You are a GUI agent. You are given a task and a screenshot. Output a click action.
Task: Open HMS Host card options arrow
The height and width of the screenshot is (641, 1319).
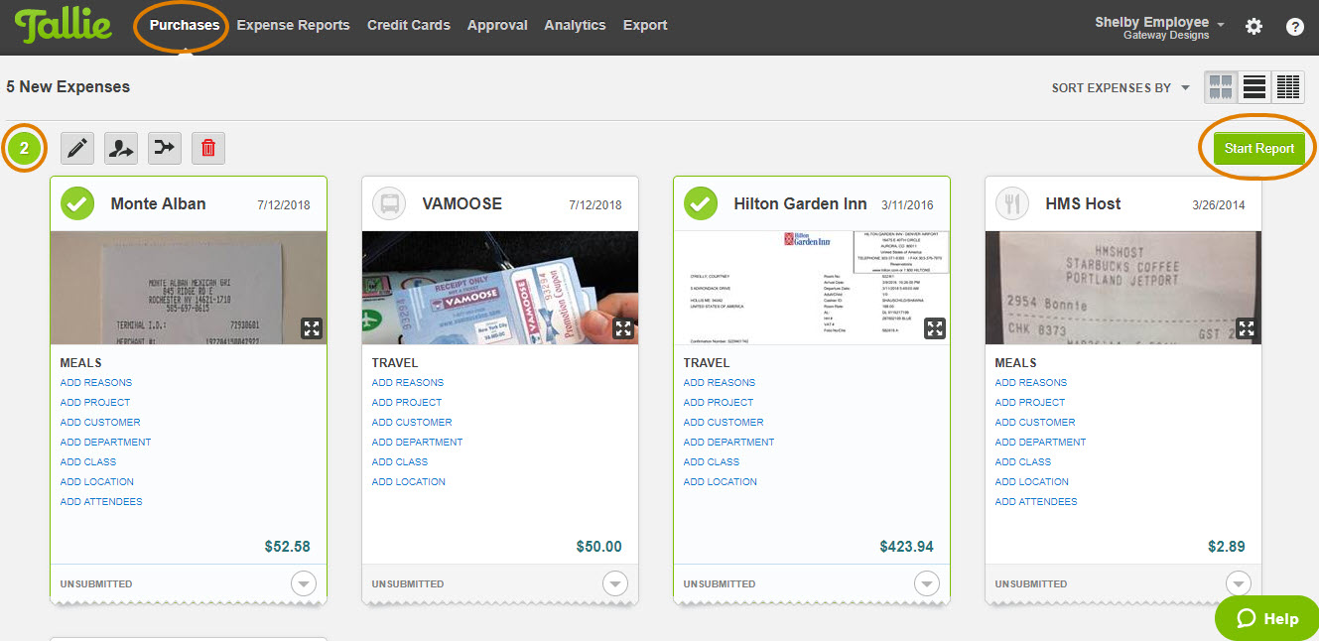coord(1239,583)
